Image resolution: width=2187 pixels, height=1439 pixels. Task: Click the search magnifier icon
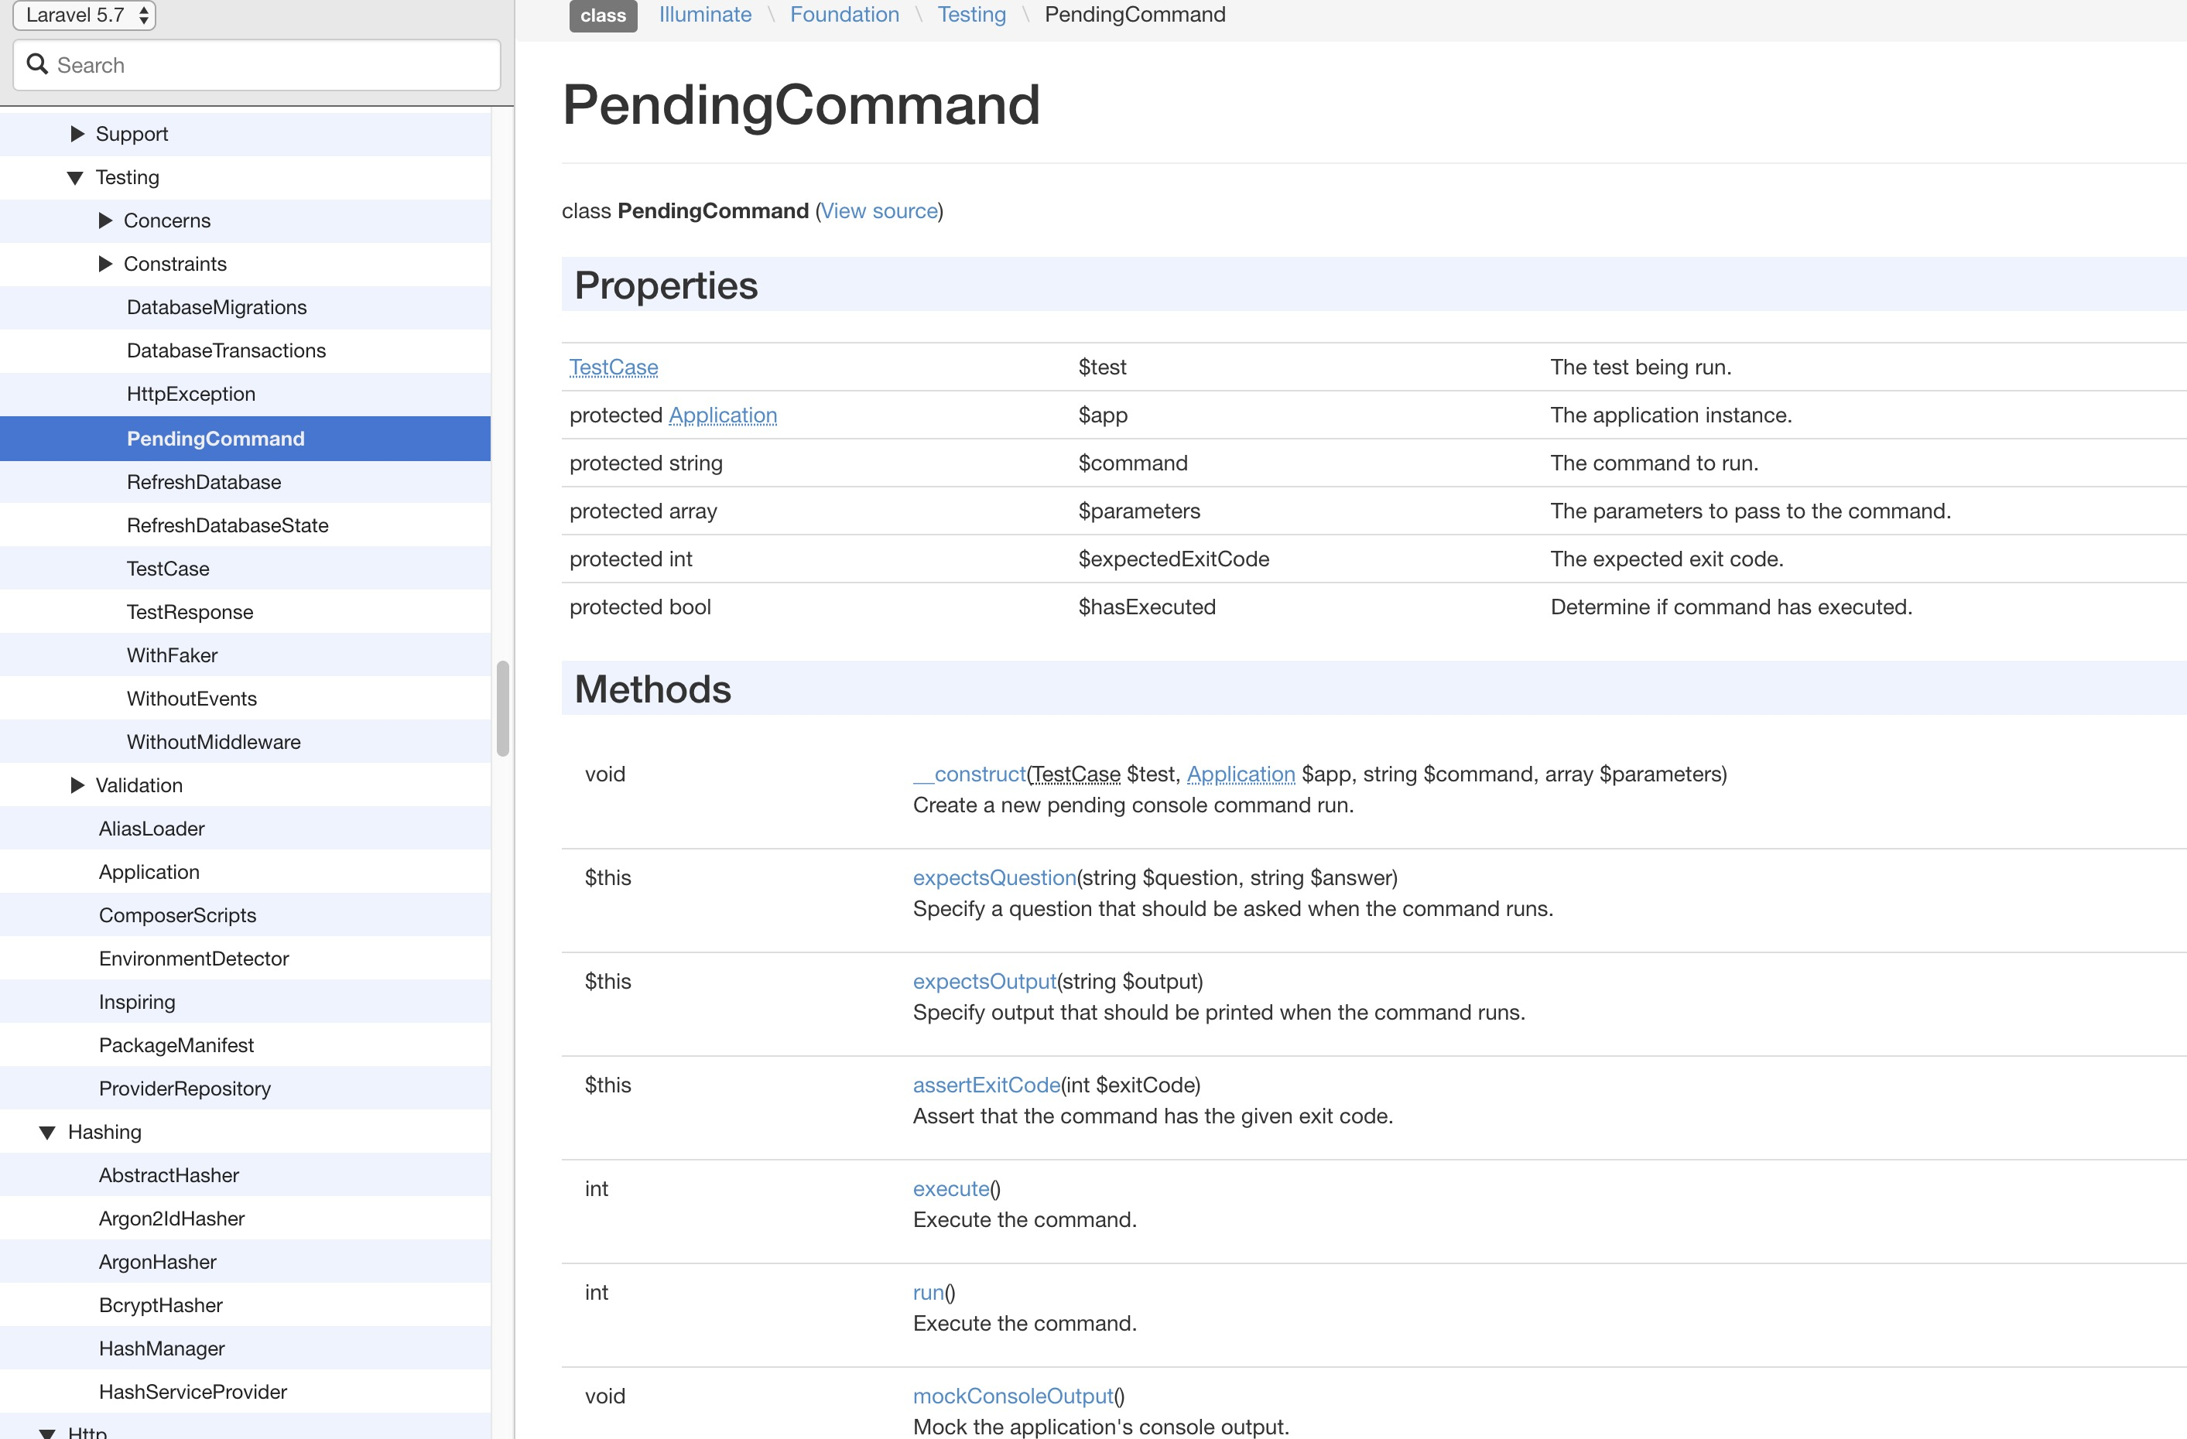(x=36, y=63)
